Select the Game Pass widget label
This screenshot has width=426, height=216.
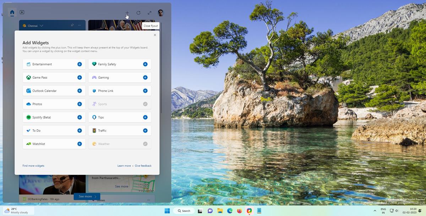[x=40, y=78]
